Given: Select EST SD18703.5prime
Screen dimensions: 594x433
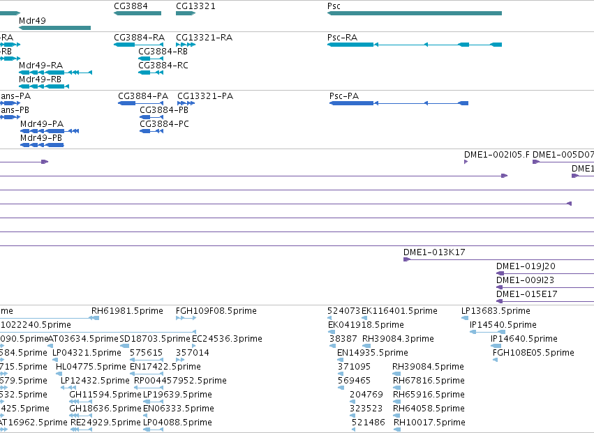Looking at the screenshot, I should pyautogui.click(x=155, y=339).
